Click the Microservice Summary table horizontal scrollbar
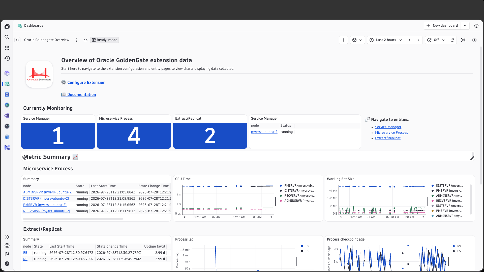The image size is (484, 272). (73, 219)
